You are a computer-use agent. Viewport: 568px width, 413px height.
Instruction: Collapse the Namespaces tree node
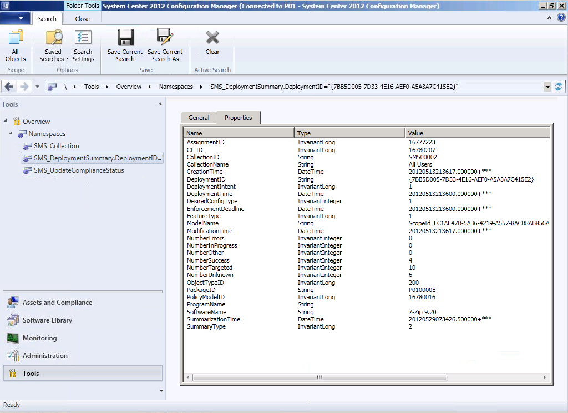(x=11, y=133)
